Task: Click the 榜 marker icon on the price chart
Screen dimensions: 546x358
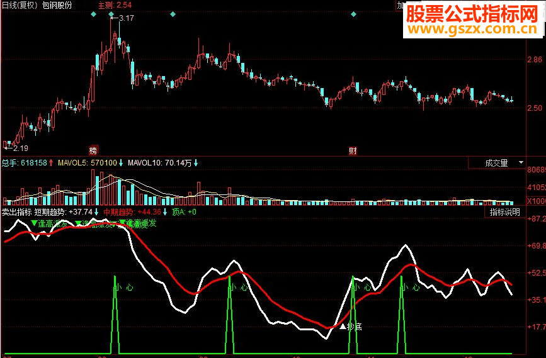Action: (93, 150)
